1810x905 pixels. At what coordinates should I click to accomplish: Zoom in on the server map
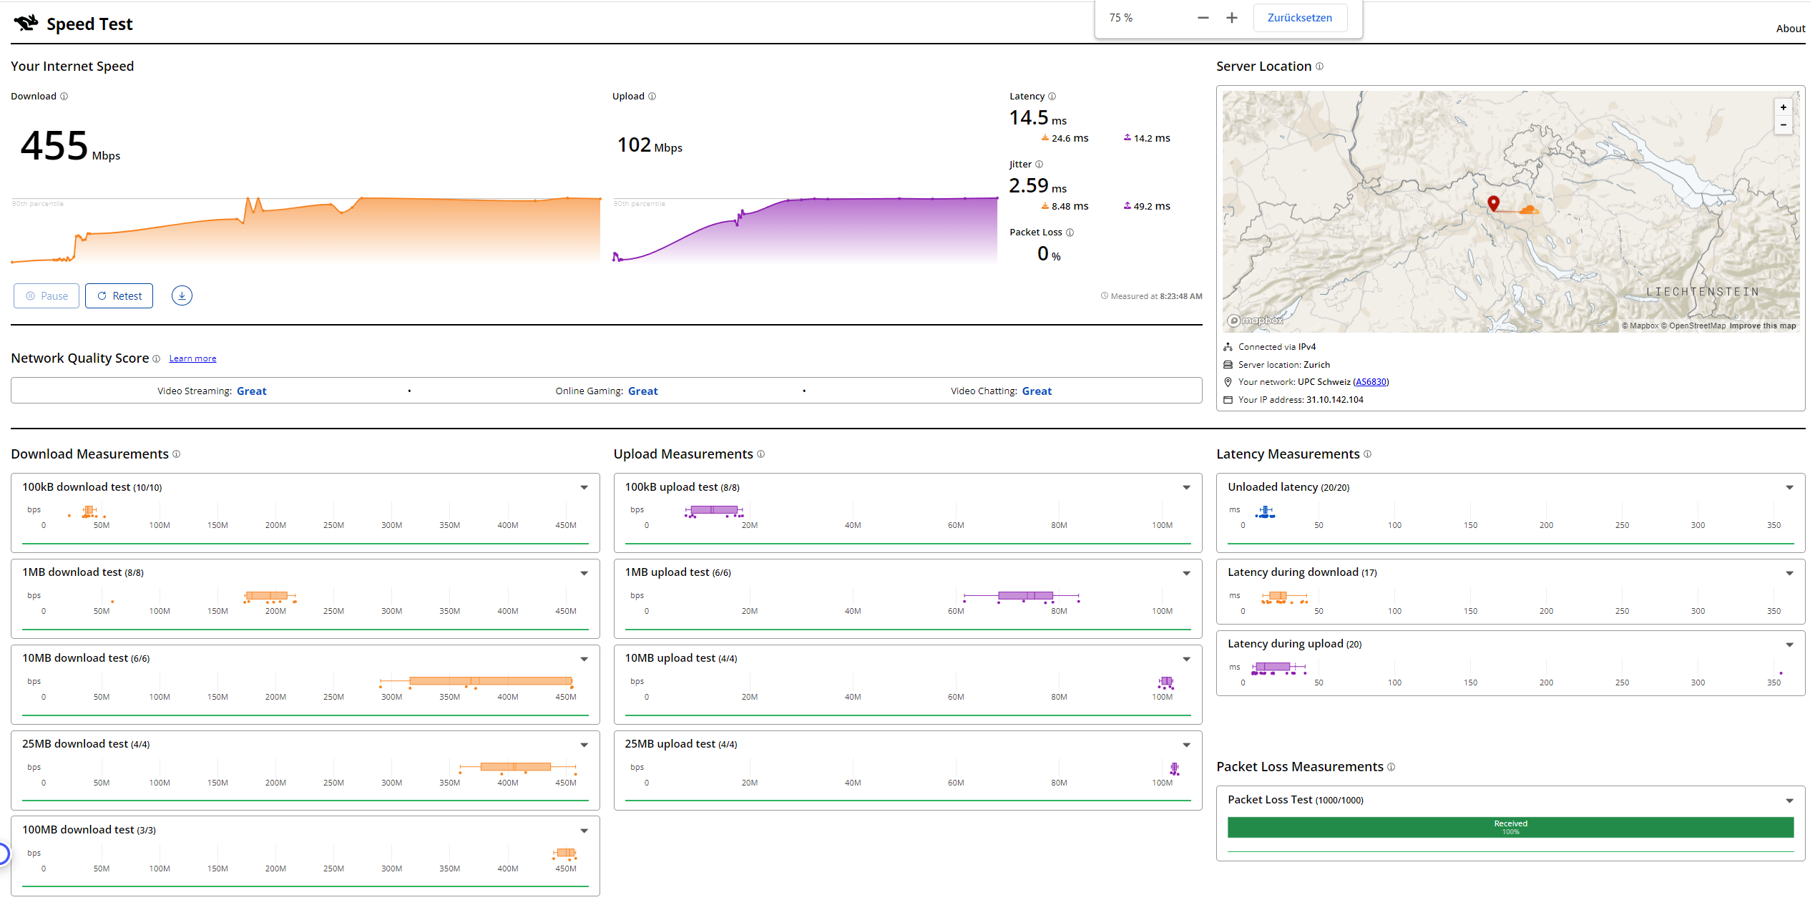[1783, 107]
